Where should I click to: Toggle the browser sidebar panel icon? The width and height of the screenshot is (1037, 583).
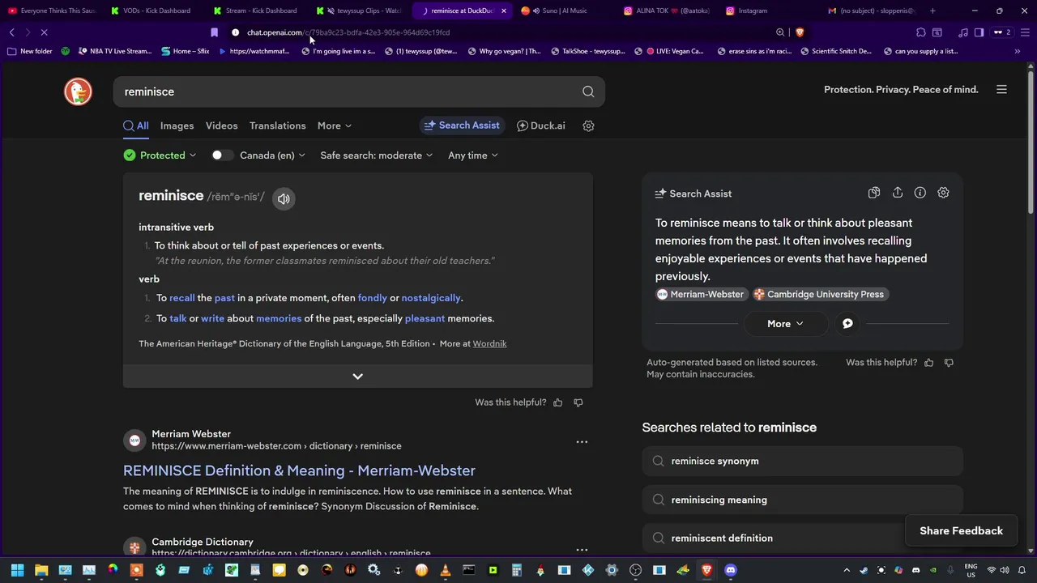(979, 32)
